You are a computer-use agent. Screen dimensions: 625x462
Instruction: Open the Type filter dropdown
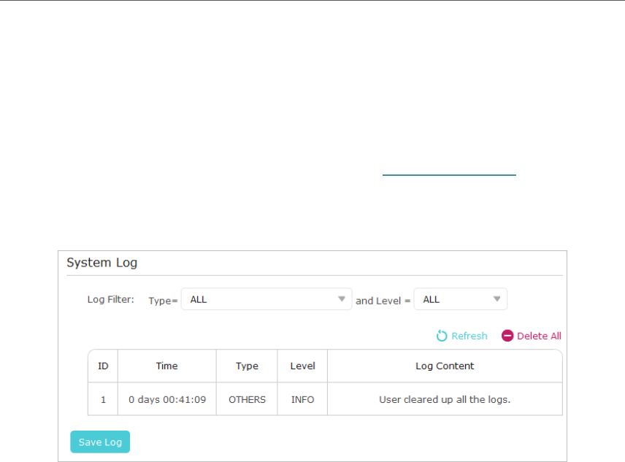point(267,299)
